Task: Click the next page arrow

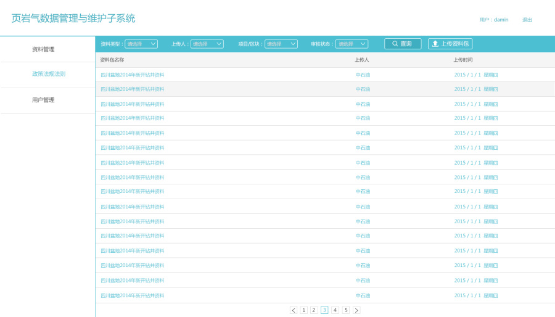Action: (356, 310)
